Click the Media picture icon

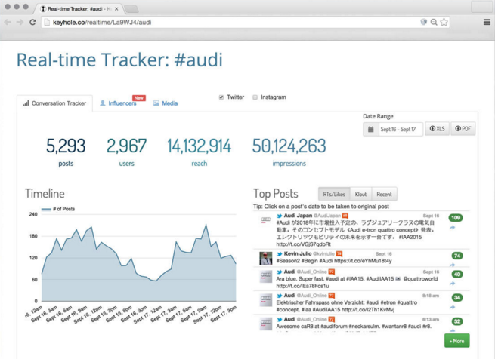pyautogui.click(x=156, y=103)
